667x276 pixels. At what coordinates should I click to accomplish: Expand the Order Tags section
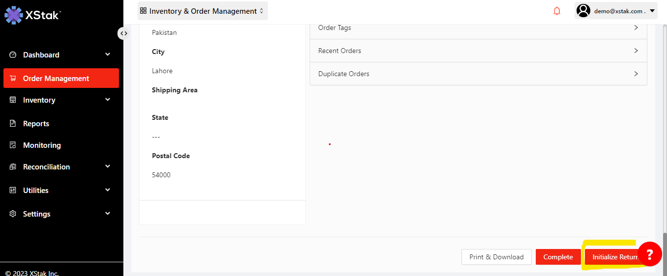[x=478, y=28]
